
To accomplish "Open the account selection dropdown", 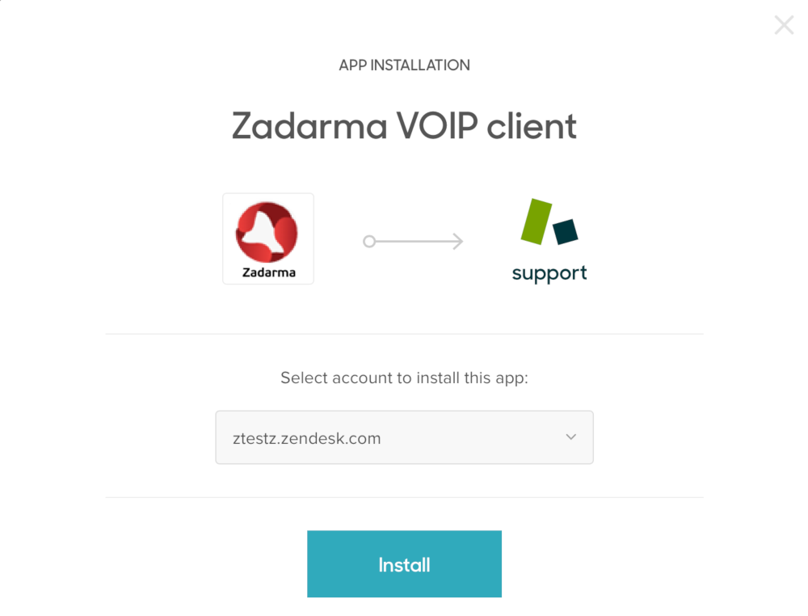I will tap(404, 437).
